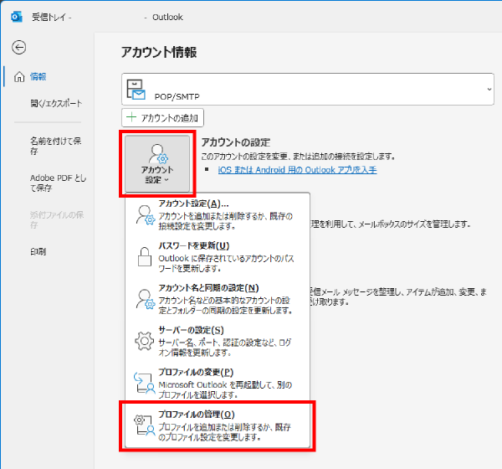The width and height of the screenshot is (502, 469).
Task: Click the back arrow icon
Action: (x=19, y=48)
